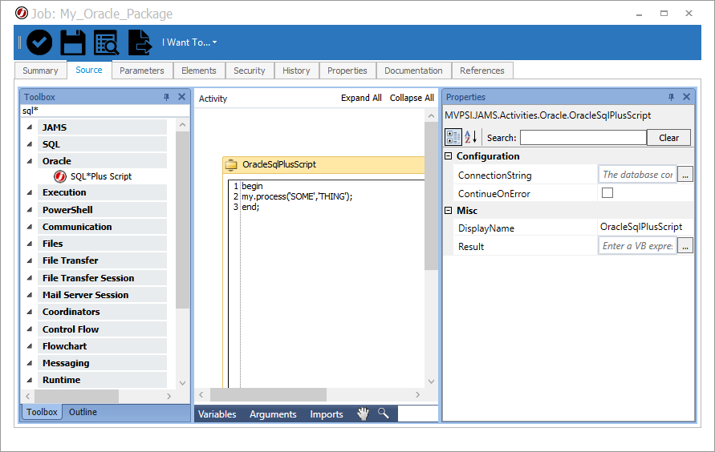Expand the Flowchart toolbox category
The width and height of the screenshot is (715, 452).
click(x=29, y=346)
